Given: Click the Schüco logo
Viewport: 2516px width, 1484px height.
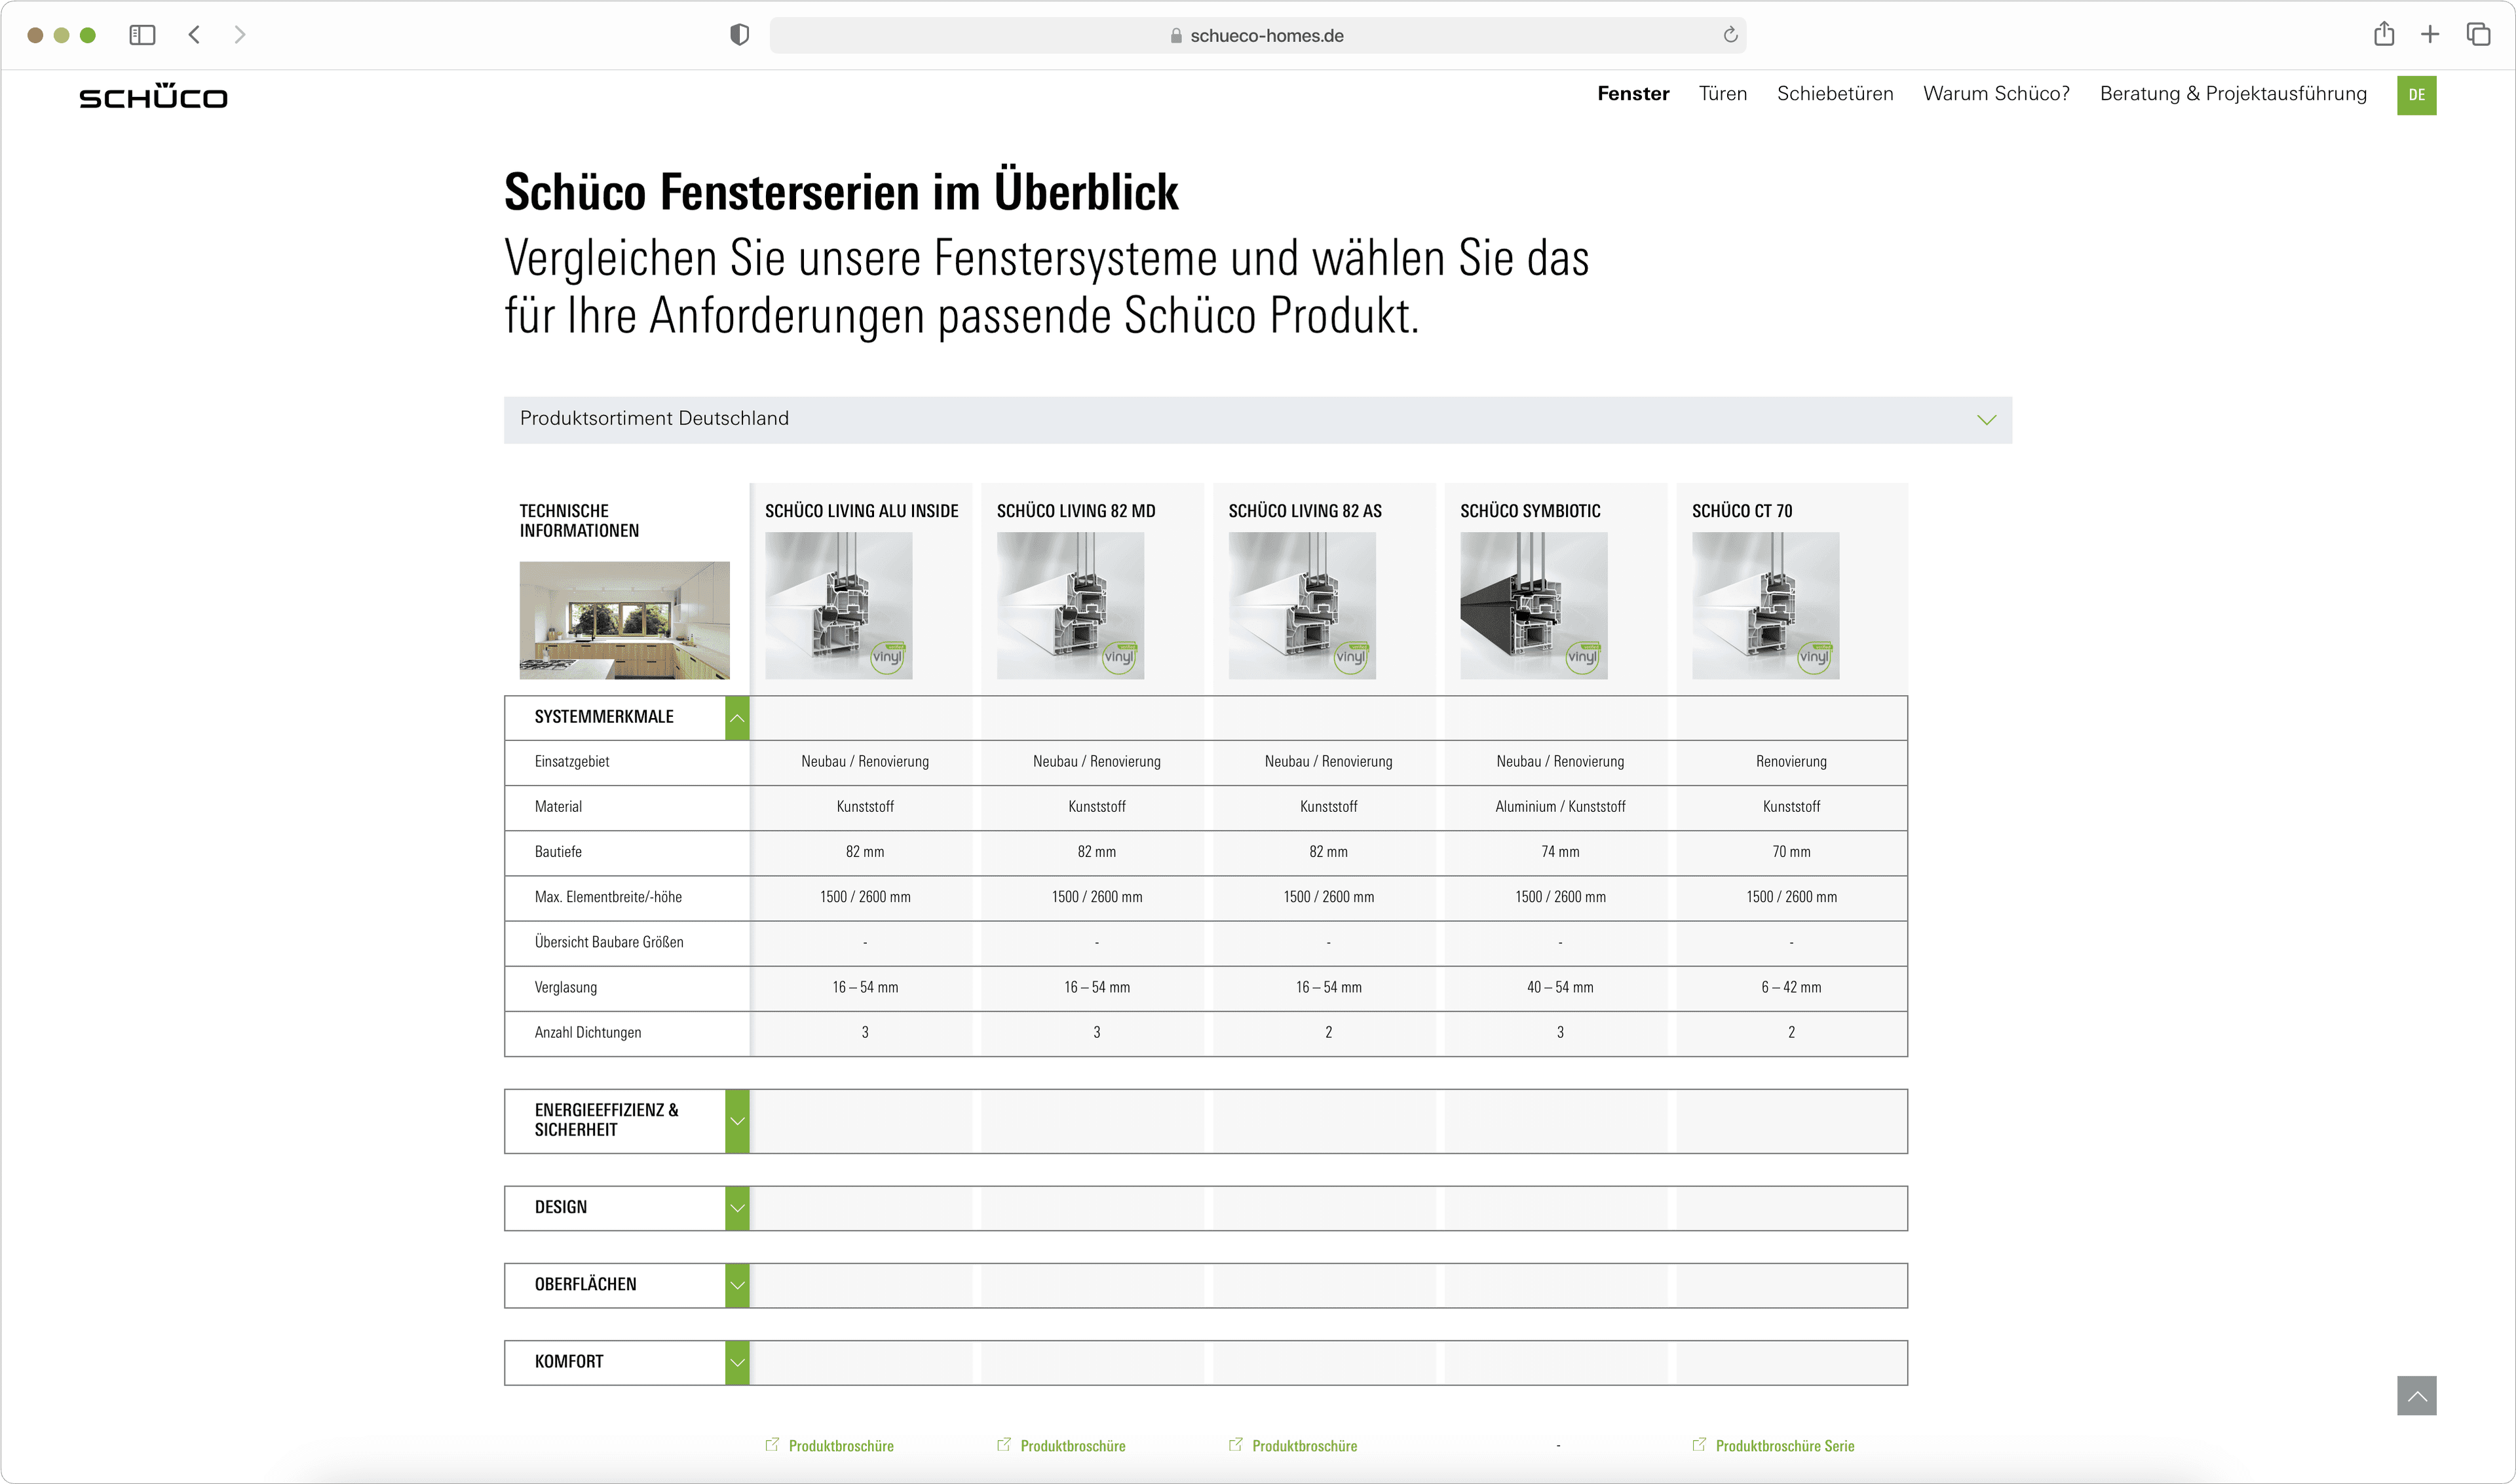Looking at the screenshot, I should pos(153,96).
